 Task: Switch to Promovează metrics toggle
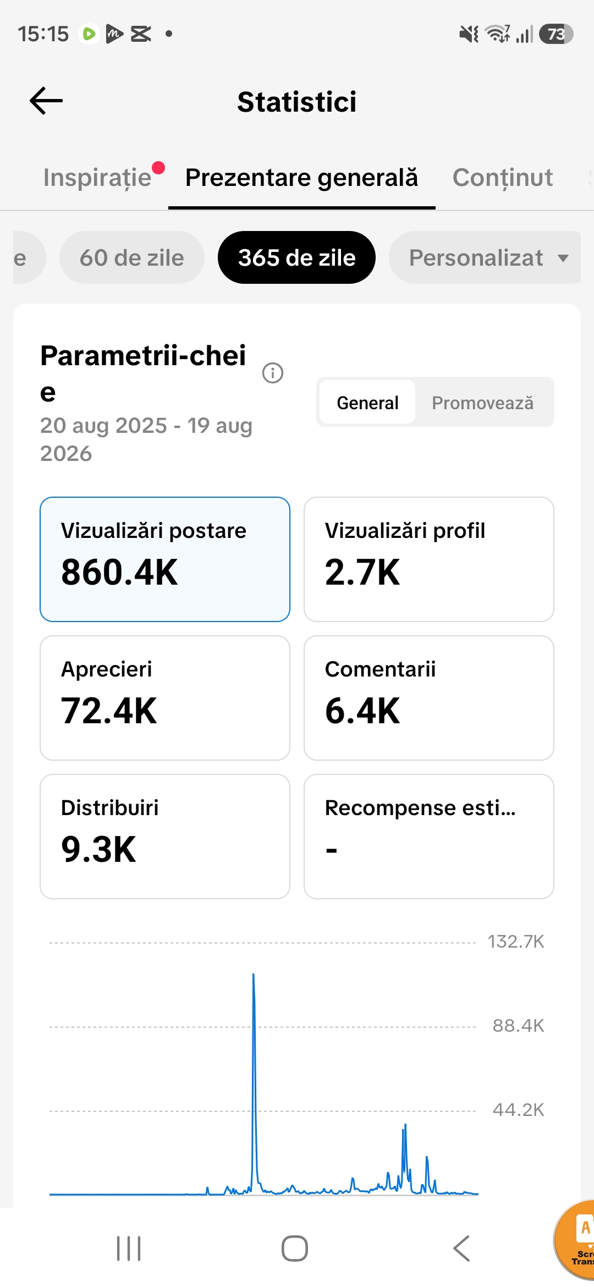pos(482,402)
